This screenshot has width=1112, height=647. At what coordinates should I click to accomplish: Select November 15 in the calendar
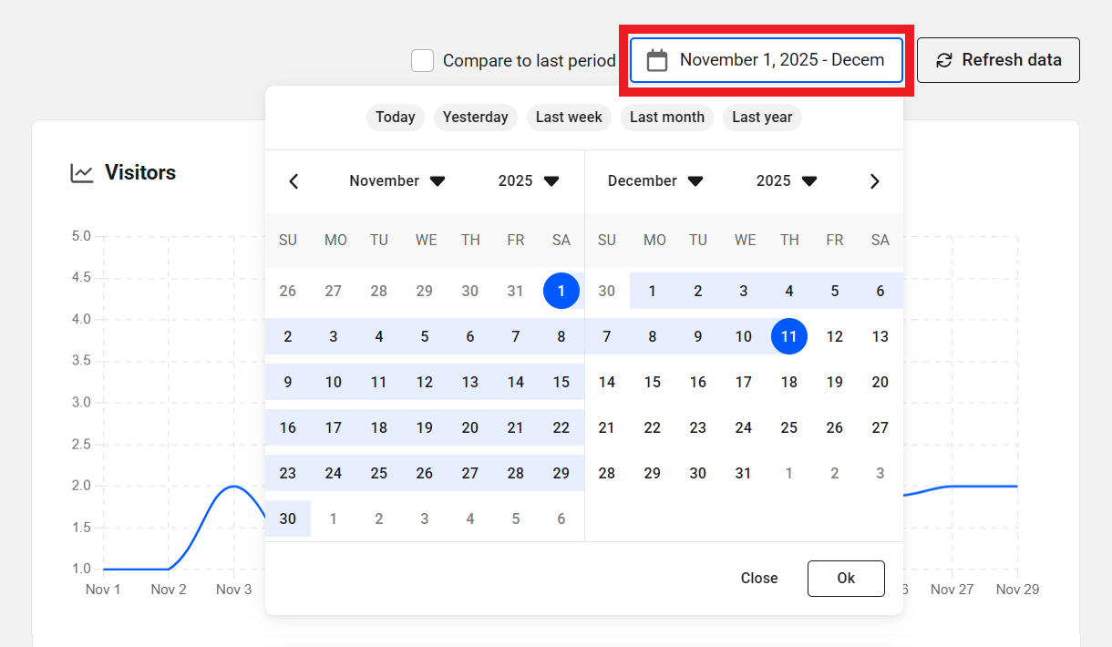tap(561, 382)
